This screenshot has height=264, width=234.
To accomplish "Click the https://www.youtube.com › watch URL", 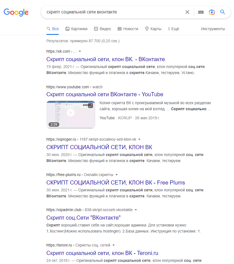I will (x=74, y=87).
